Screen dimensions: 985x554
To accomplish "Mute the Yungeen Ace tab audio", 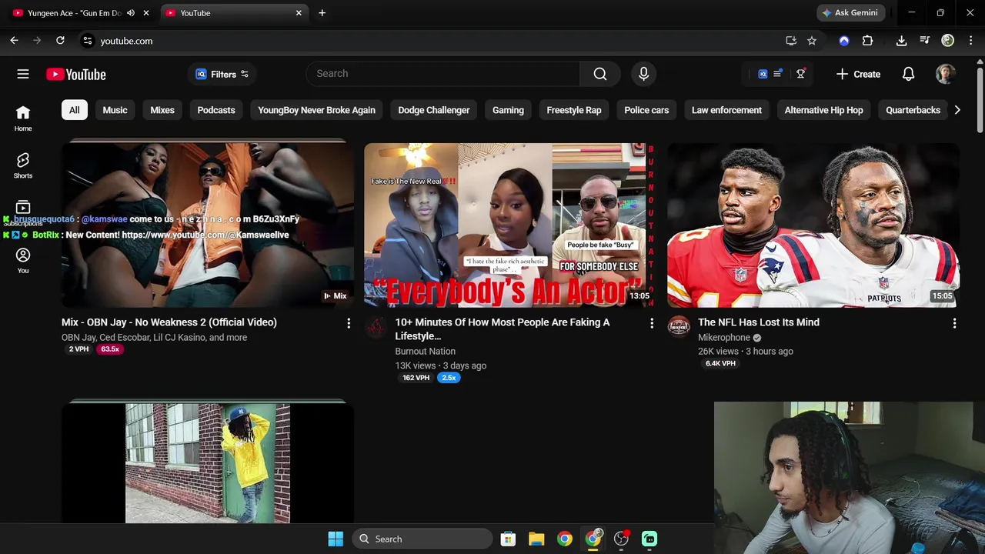I will pos(131,13).
